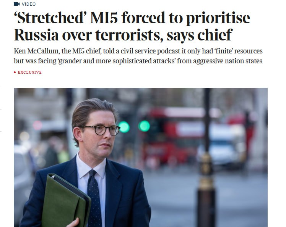Click the video camera icon above headline
The image size is (286, 227).
17,4
